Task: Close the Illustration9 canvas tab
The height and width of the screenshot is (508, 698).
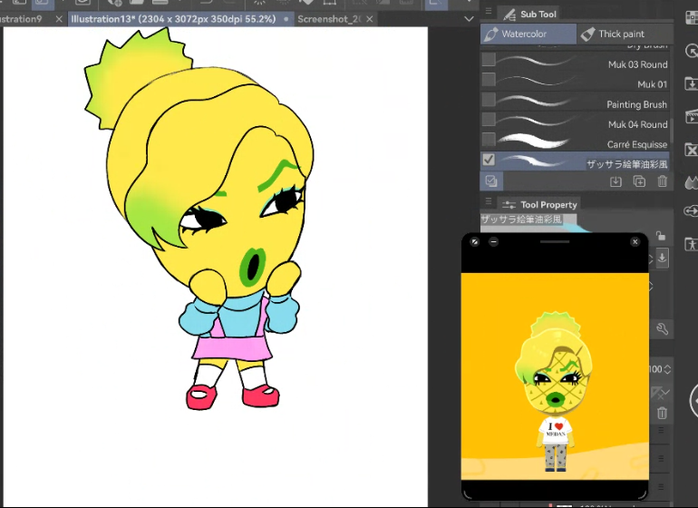Action: point(59,19)
